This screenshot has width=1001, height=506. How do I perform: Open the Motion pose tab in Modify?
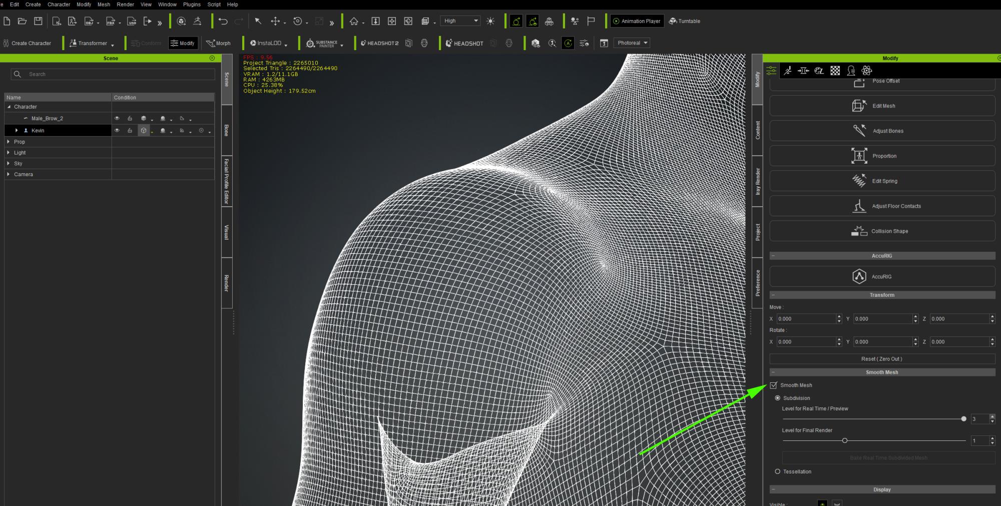click(x=788, y=71)
